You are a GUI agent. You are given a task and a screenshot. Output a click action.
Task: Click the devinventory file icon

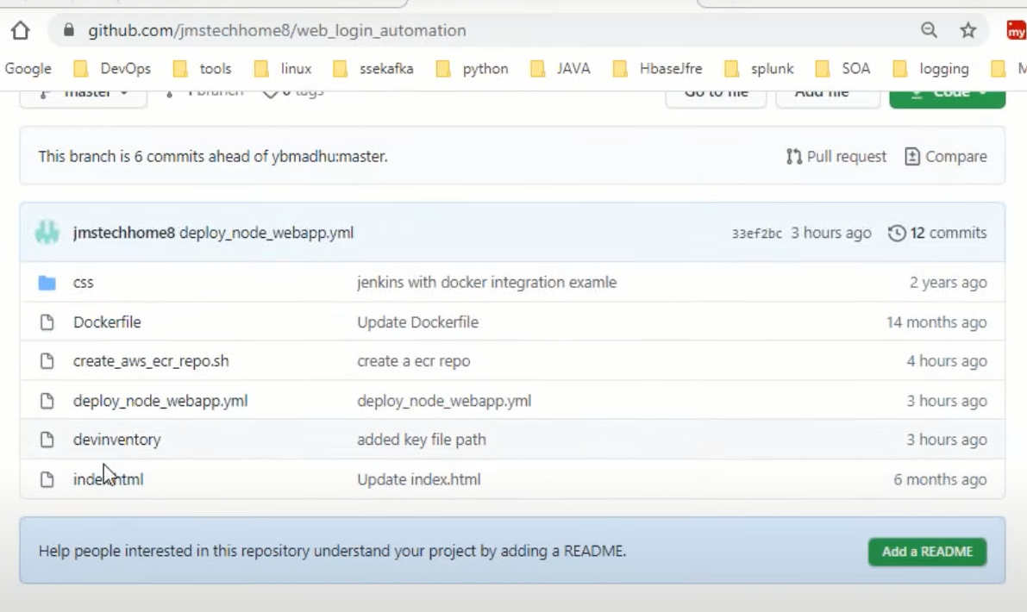47,440
